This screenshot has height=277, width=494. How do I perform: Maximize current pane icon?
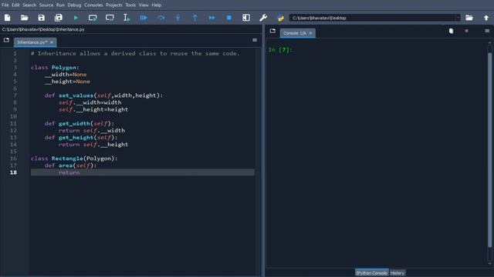(246, 18)
